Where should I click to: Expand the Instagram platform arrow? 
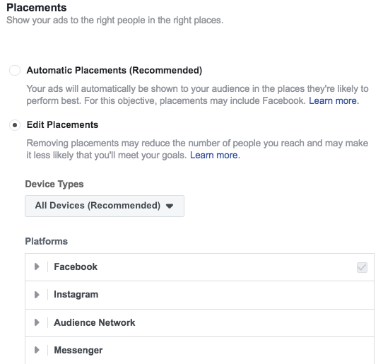click(37, 295)
